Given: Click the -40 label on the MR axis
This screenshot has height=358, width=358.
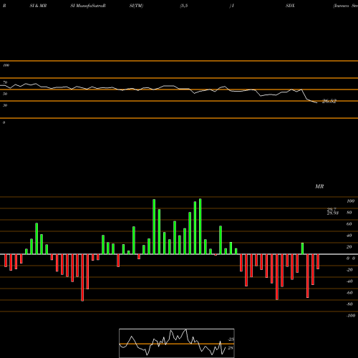Looking at the screenshot, I should [349, 281].
